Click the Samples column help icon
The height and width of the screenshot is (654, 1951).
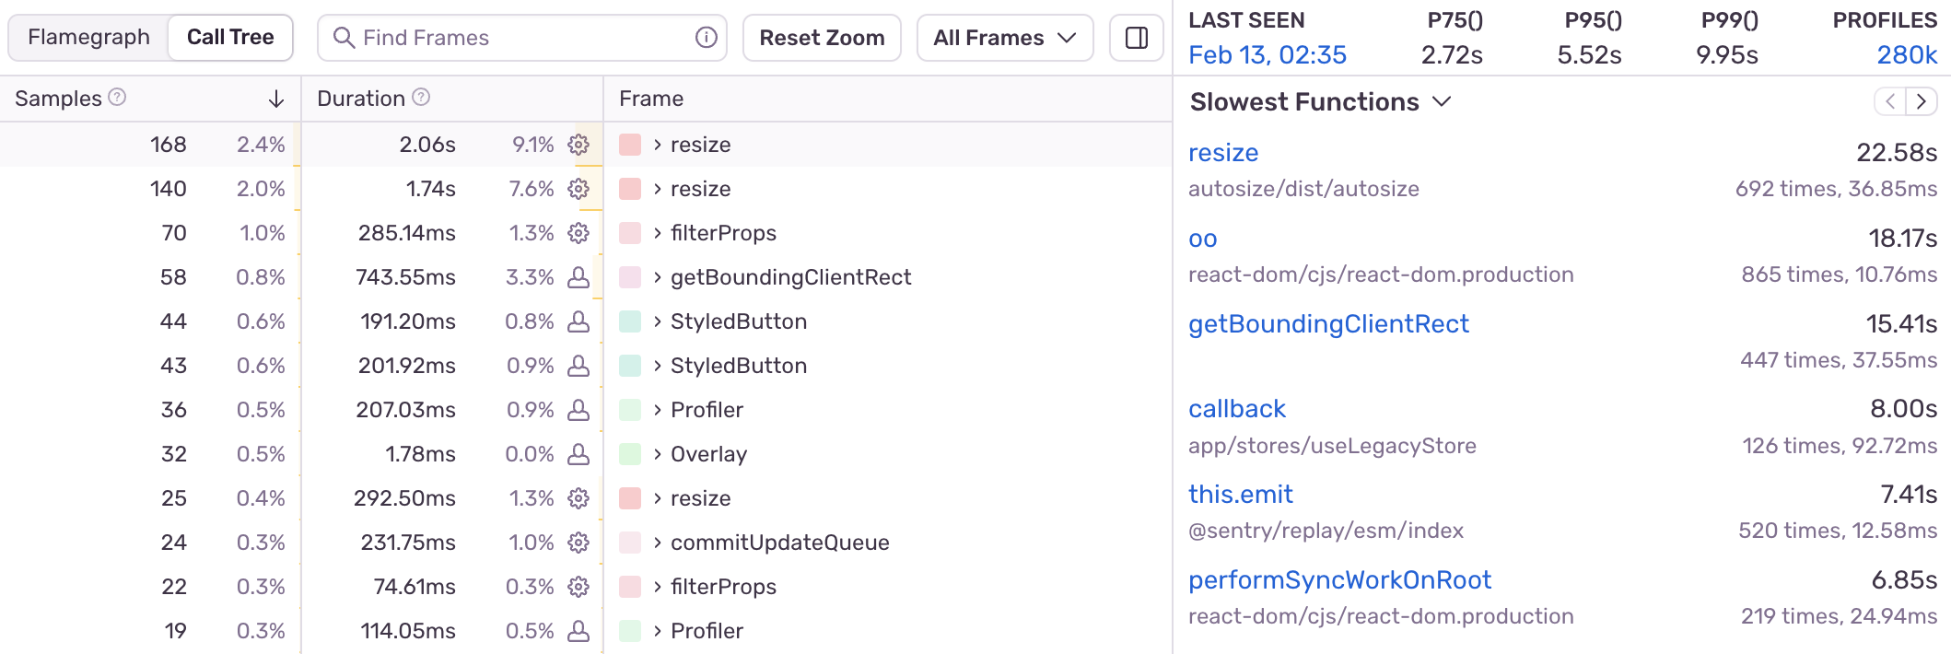117,98
